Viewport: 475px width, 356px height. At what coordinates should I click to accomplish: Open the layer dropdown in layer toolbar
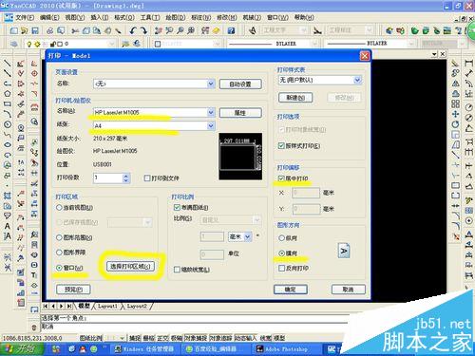coord(70,44)
